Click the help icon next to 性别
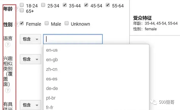 [x=17, y=24]
